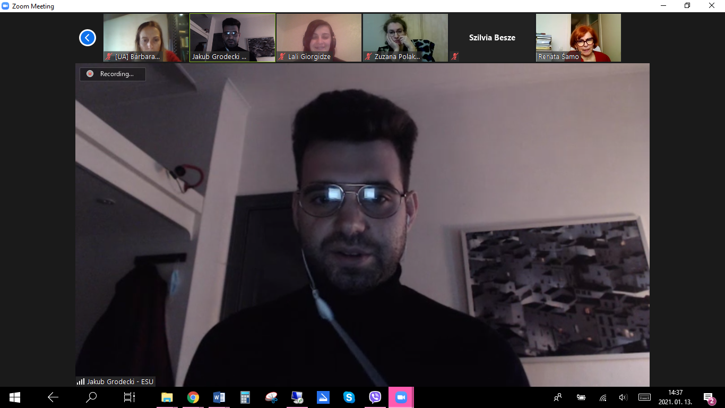This screenshot has width=725, height=408.
Task: Open the taskbar search magnifier
Action: [x=91, y=397]
